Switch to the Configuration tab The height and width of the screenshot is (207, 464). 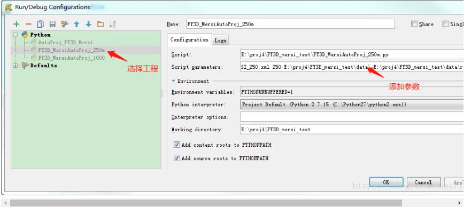tap(189, 39)
